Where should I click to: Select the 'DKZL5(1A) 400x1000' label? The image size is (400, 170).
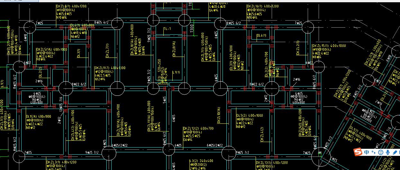[x=52, y=49]
